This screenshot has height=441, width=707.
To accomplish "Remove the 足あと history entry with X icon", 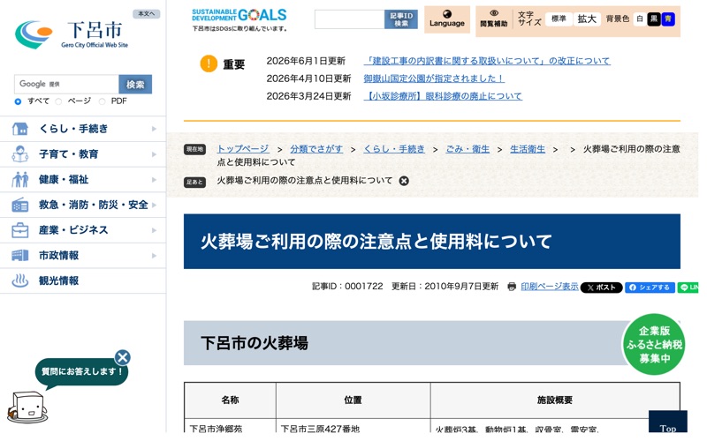I will pyautogui.click(x=404, y=181).
